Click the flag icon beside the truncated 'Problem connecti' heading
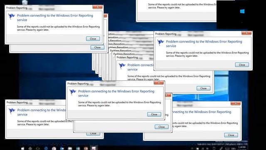 [x=122, y=66]
